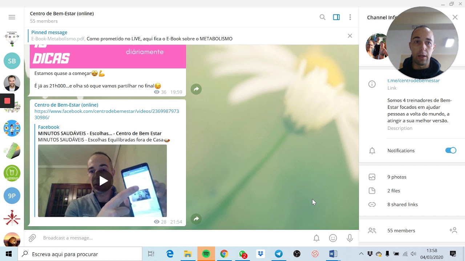The height and width of the screenshot is (261, 465).
Task: Open Microsoft Word from the taskbar
Action: pyautogui.click(x=333, y=254)
